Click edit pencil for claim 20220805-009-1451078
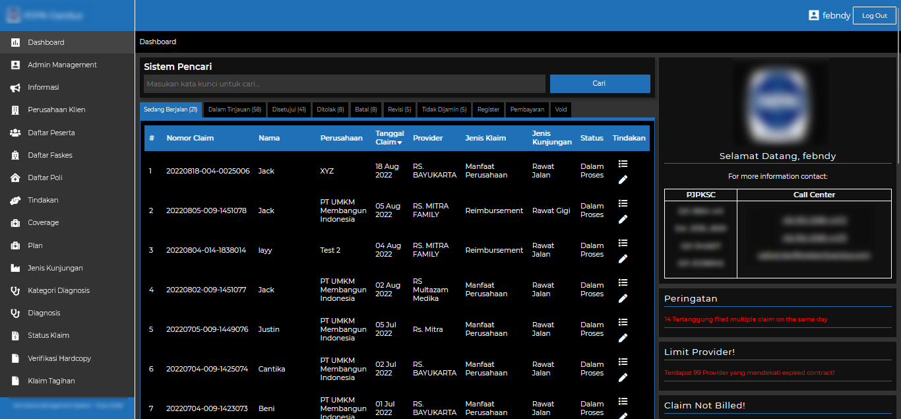 (623, 219)
